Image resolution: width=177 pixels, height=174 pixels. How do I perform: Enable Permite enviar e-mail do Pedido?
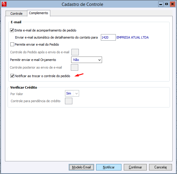coord(12,44)
